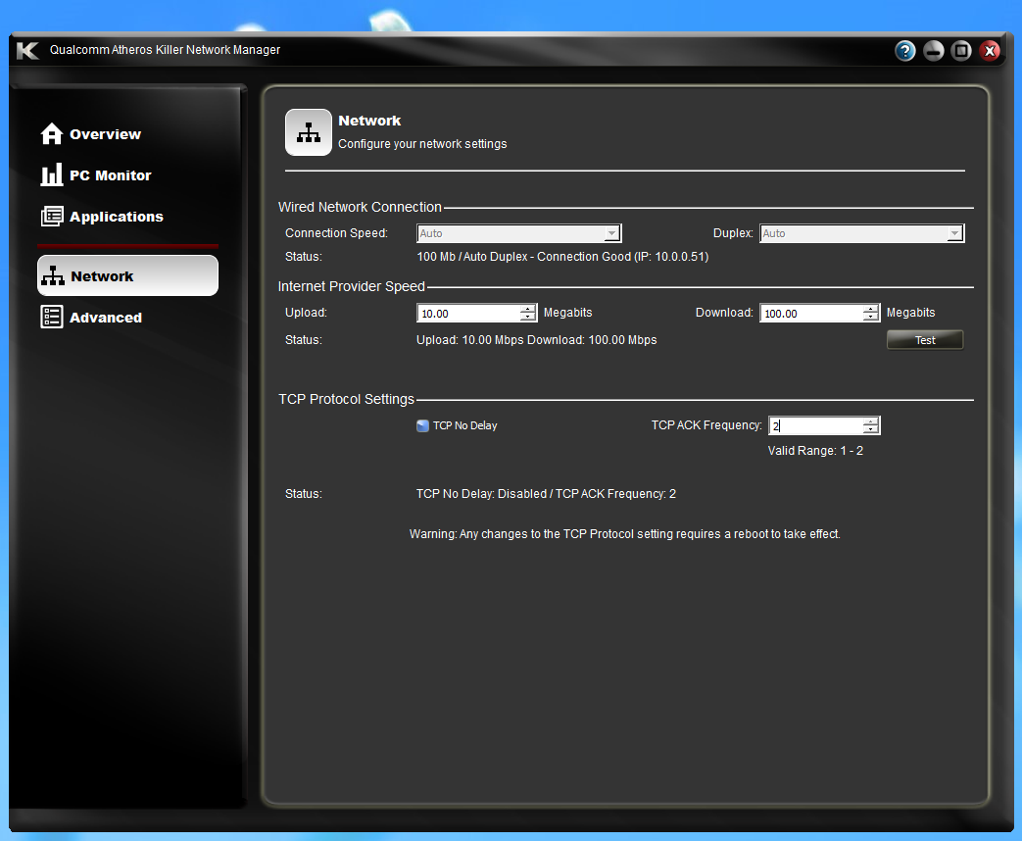Viewport: 1022px width, 841px height.
Task: Click 'TCP No Delay: Disabled' status text
Action: click(482, 494)
